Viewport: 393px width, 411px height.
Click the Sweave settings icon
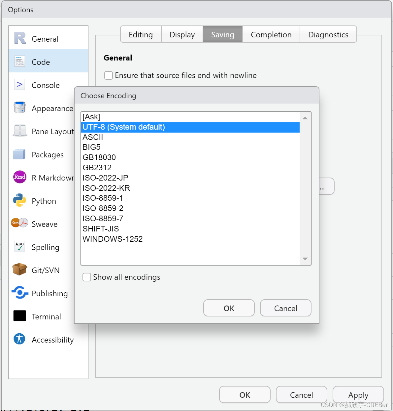[x=19, y=224]
